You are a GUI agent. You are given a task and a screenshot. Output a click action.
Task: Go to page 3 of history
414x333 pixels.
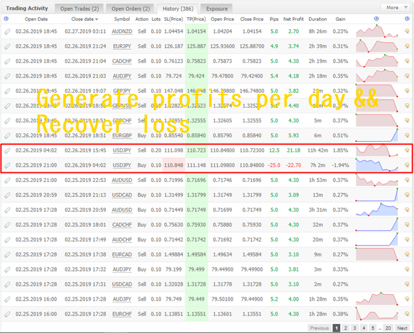354,328
